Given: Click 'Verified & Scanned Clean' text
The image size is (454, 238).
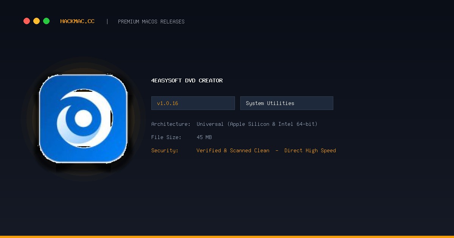Looking at the screenshot, I should coord(233,150).
